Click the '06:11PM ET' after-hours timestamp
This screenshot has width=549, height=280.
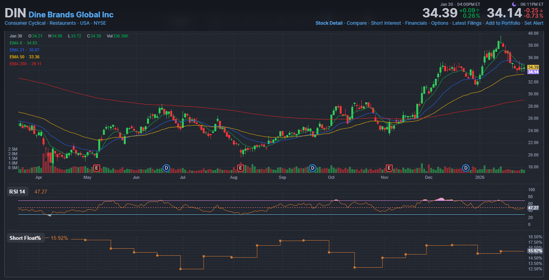[532, 4]
